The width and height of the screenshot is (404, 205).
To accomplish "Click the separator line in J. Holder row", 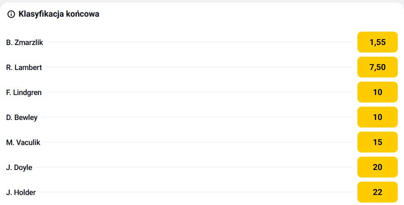I will [196, 192].
